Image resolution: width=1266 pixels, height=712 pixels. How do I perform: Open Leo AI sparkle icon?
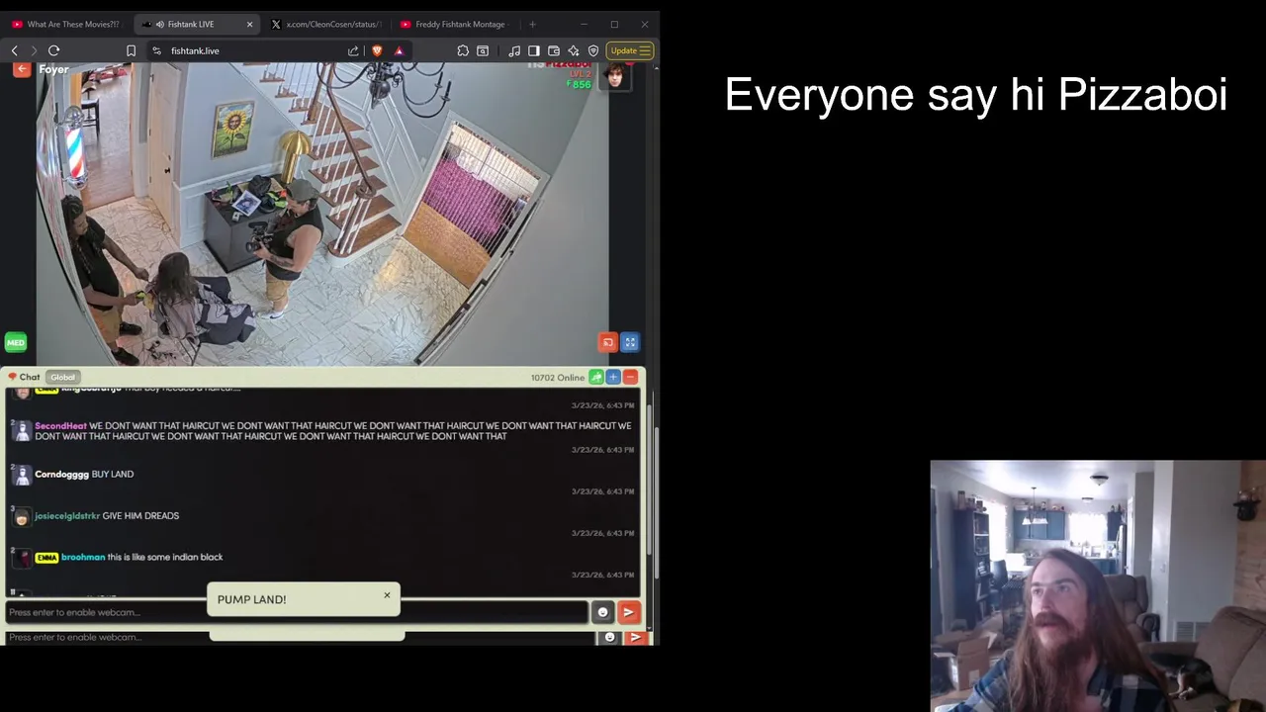tap(574, 50)
